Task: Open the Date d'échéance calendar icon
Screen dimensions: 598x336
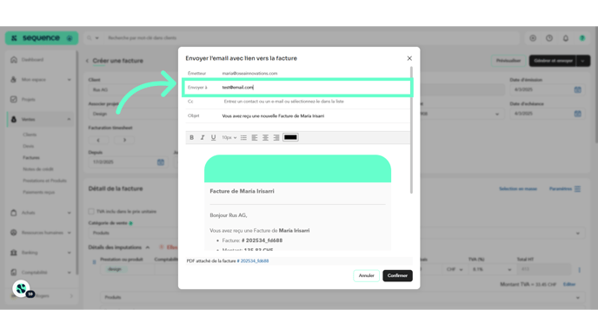Action: [577, 114]
